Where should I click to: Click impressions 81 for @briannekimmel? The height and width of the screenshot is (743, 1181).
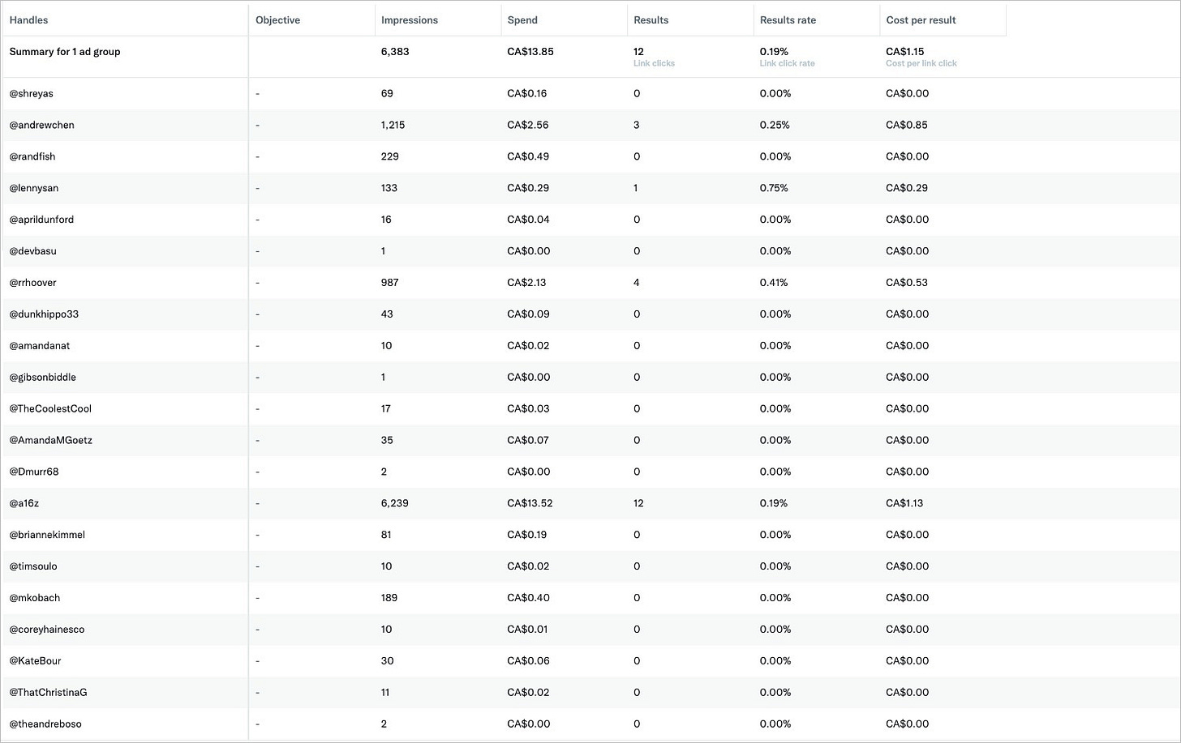(x=386, y=536)
